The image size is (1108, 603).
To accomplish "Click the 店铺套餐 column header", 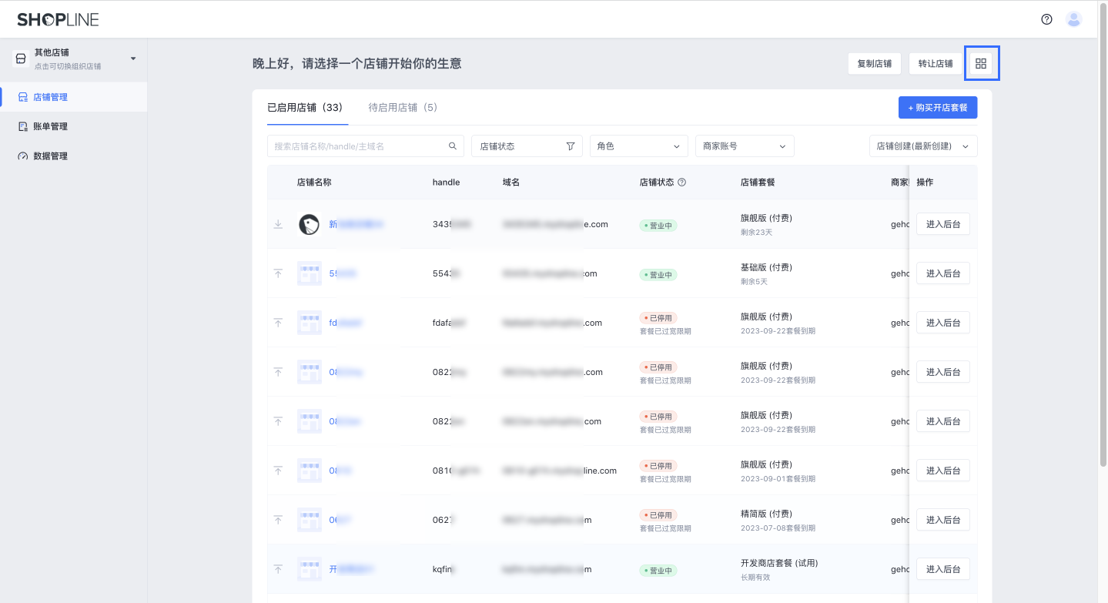I will [x=758, y=183].
